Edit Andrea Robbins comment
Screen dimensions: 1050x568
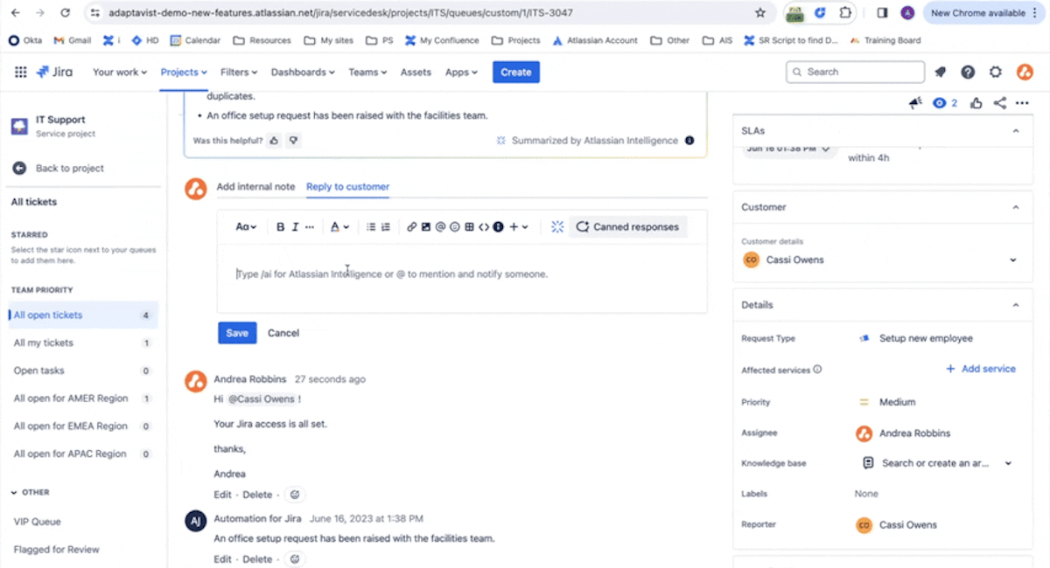(x=223, y=495)
